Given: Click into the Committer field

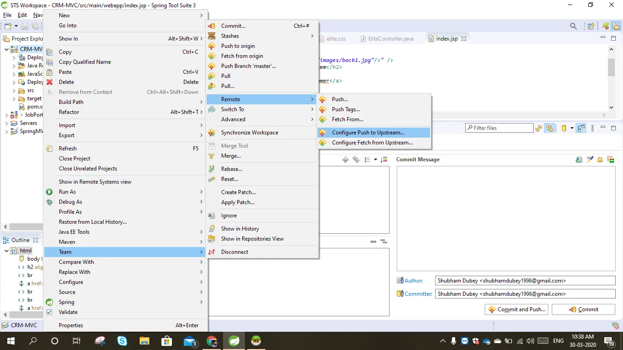Looking at the screenshot, I should 525,294.
